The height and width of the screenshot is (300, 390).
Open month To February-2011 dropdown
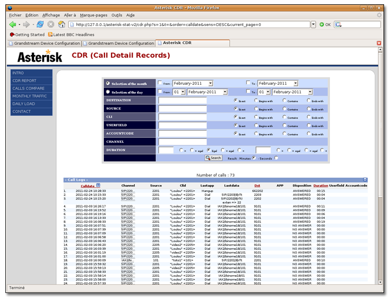[x=278, y=83]
